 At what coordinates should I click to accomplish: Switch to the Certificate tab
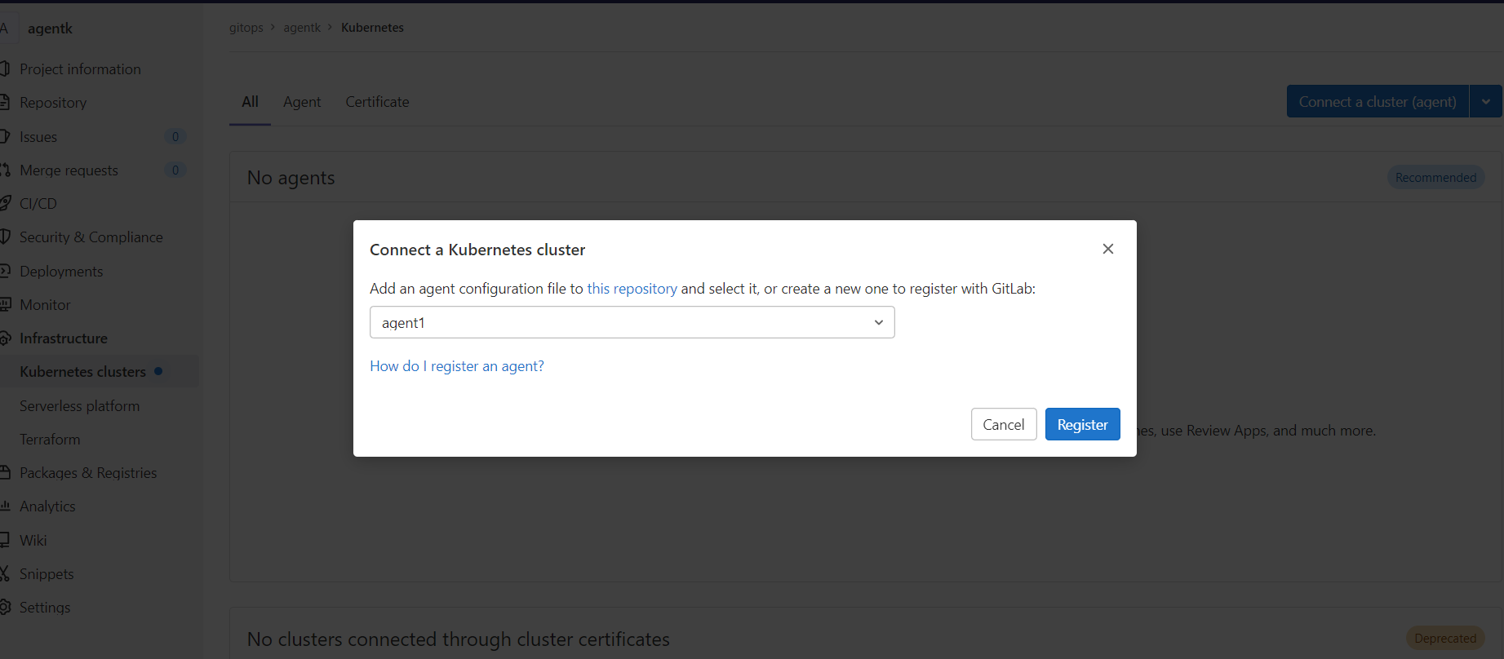click(377, 102)
